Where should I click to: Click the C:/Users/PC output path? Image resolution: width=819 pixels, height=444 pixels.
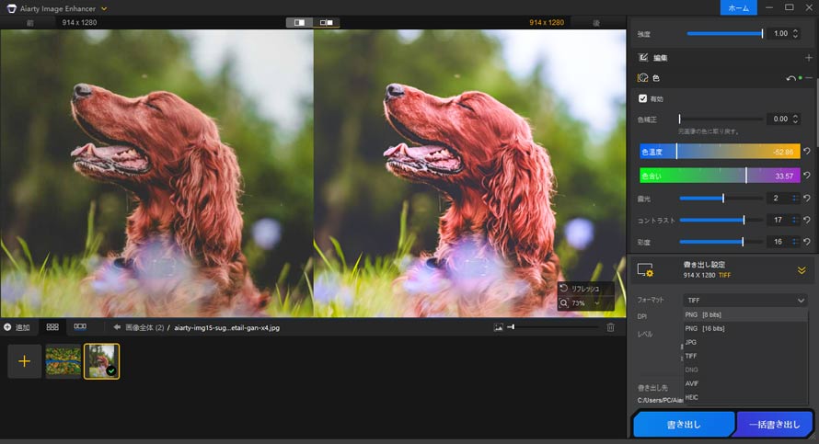(x=660, y=400)
